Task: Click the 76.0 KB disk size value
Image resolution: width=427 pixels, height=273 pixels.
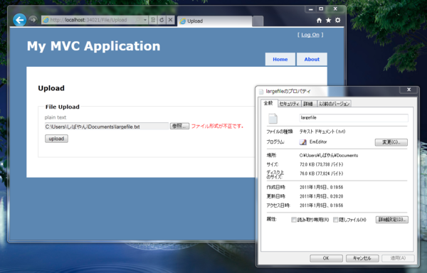Action: point(322,173)
